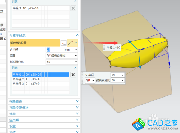Remove radius entry with top list X button
This screenshot has width=180, height=133.
coord(73,8)
